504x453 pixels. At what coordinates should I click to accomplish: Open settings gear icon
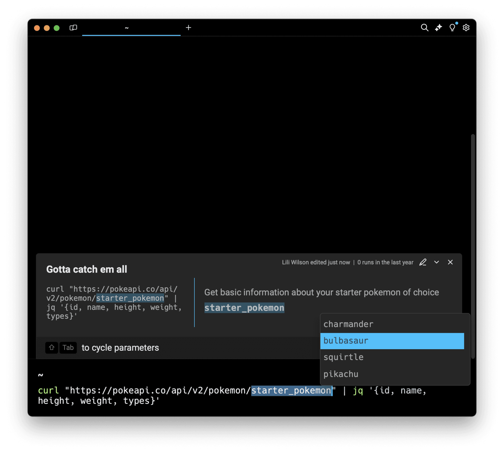pos(466,27)
